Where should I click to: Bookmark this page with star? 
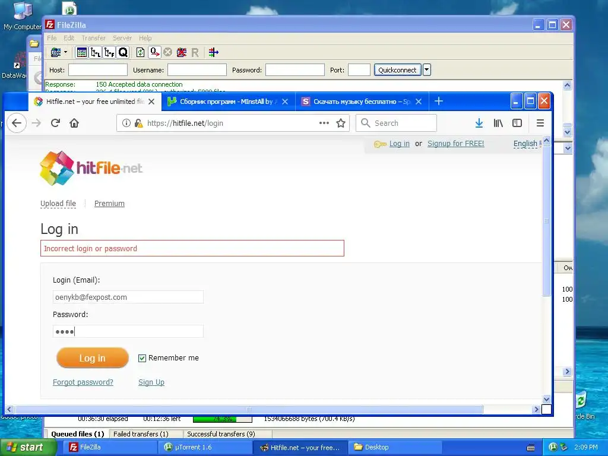coord(341,123)
